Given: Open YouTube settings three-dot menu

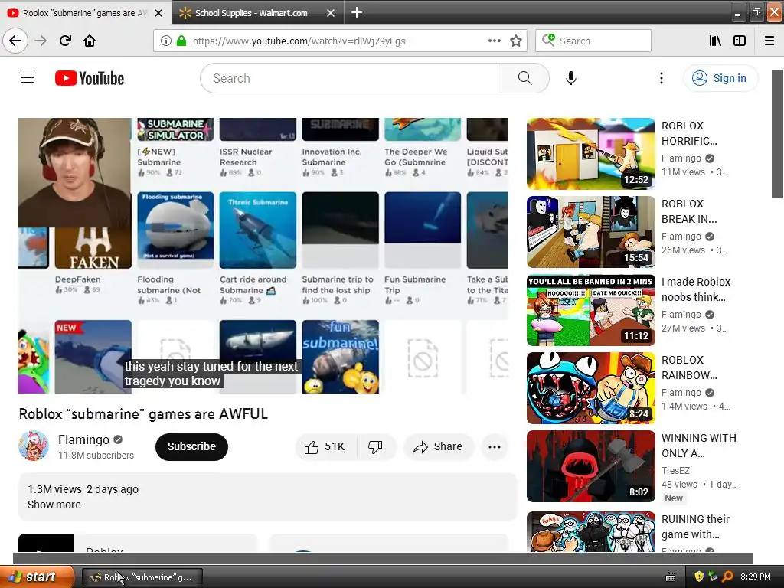Looking at the screenshot, I should tap(661, 78).
